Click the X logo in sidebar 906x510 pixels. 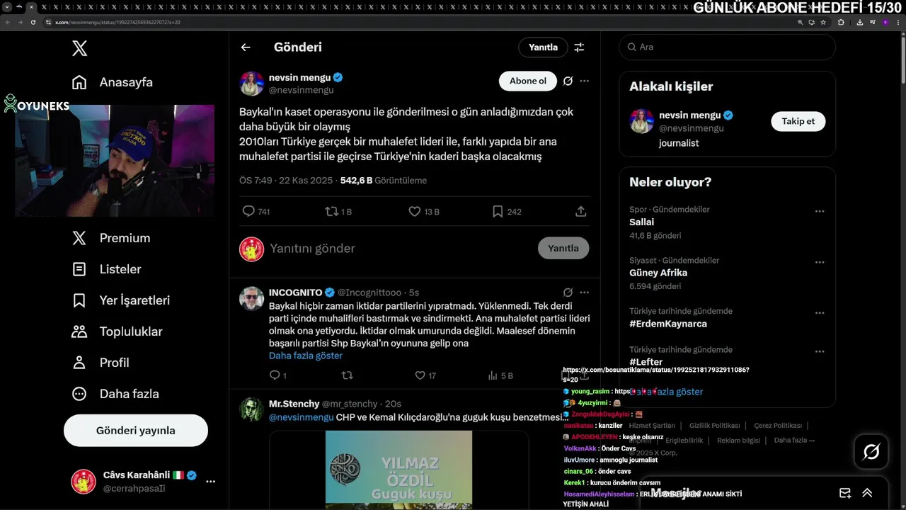coord(79,48)
